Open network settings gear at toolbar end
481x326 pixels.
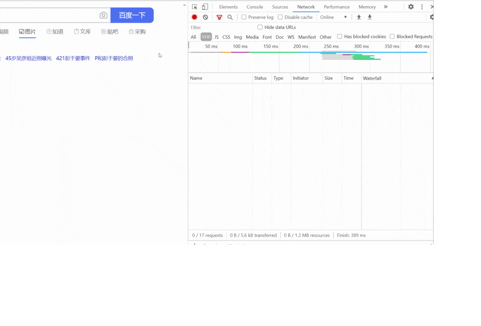tap(432, 17)
